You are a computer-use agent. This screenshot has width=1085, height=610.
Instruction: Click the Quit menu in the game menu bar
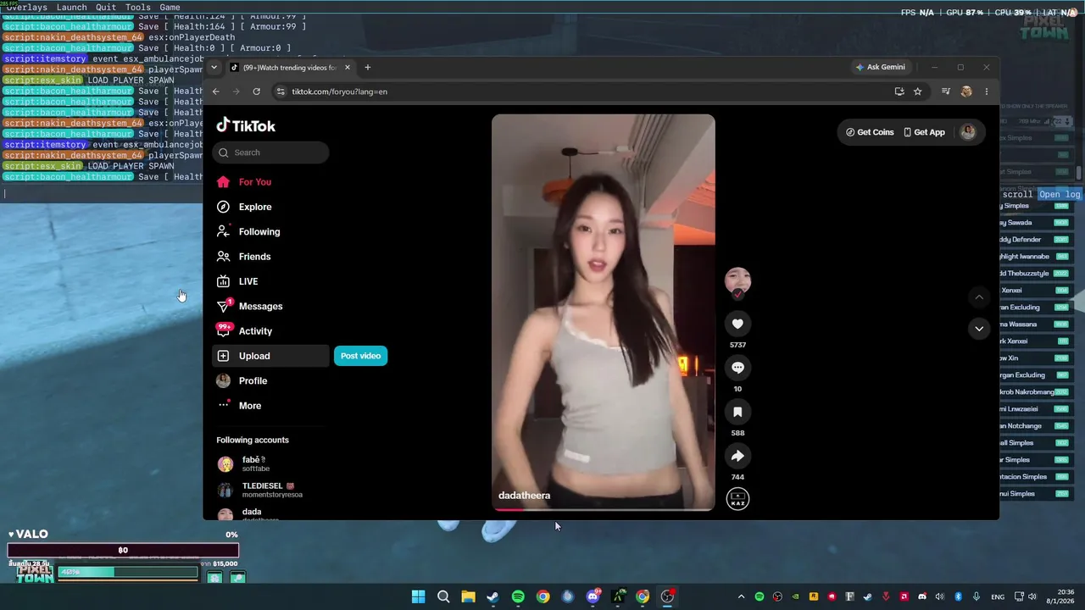[106, 8]
